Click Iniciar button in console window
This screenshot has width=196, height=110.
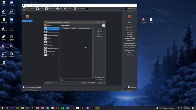pyautogui.click(x=83, y=83)
